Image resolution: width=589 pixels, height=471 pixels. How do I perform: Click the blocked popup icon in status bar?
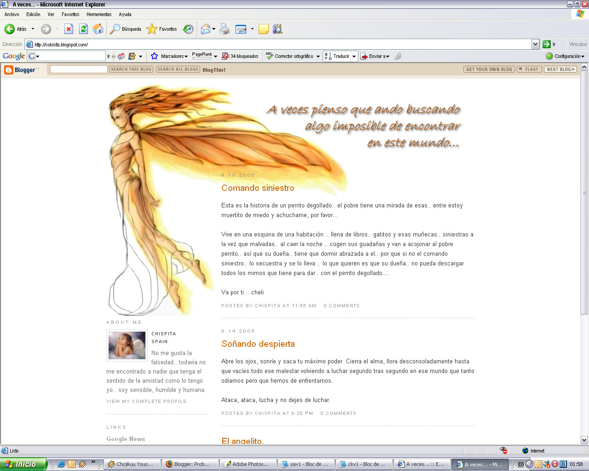tap(504, 451)
